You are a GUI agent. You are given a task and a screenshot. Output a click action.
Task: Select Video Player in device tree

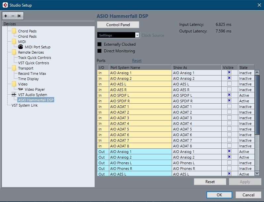[35, 89]
